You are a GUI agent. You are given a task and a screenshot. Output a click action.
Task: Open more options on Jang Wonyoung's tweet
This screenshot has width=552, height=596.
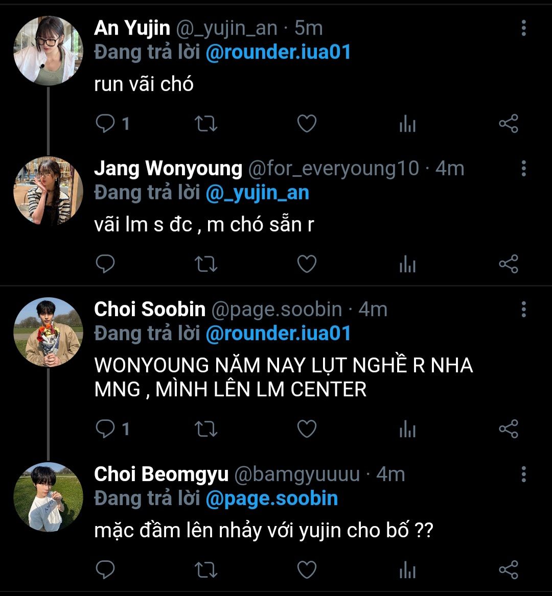(x=523, y=169)
